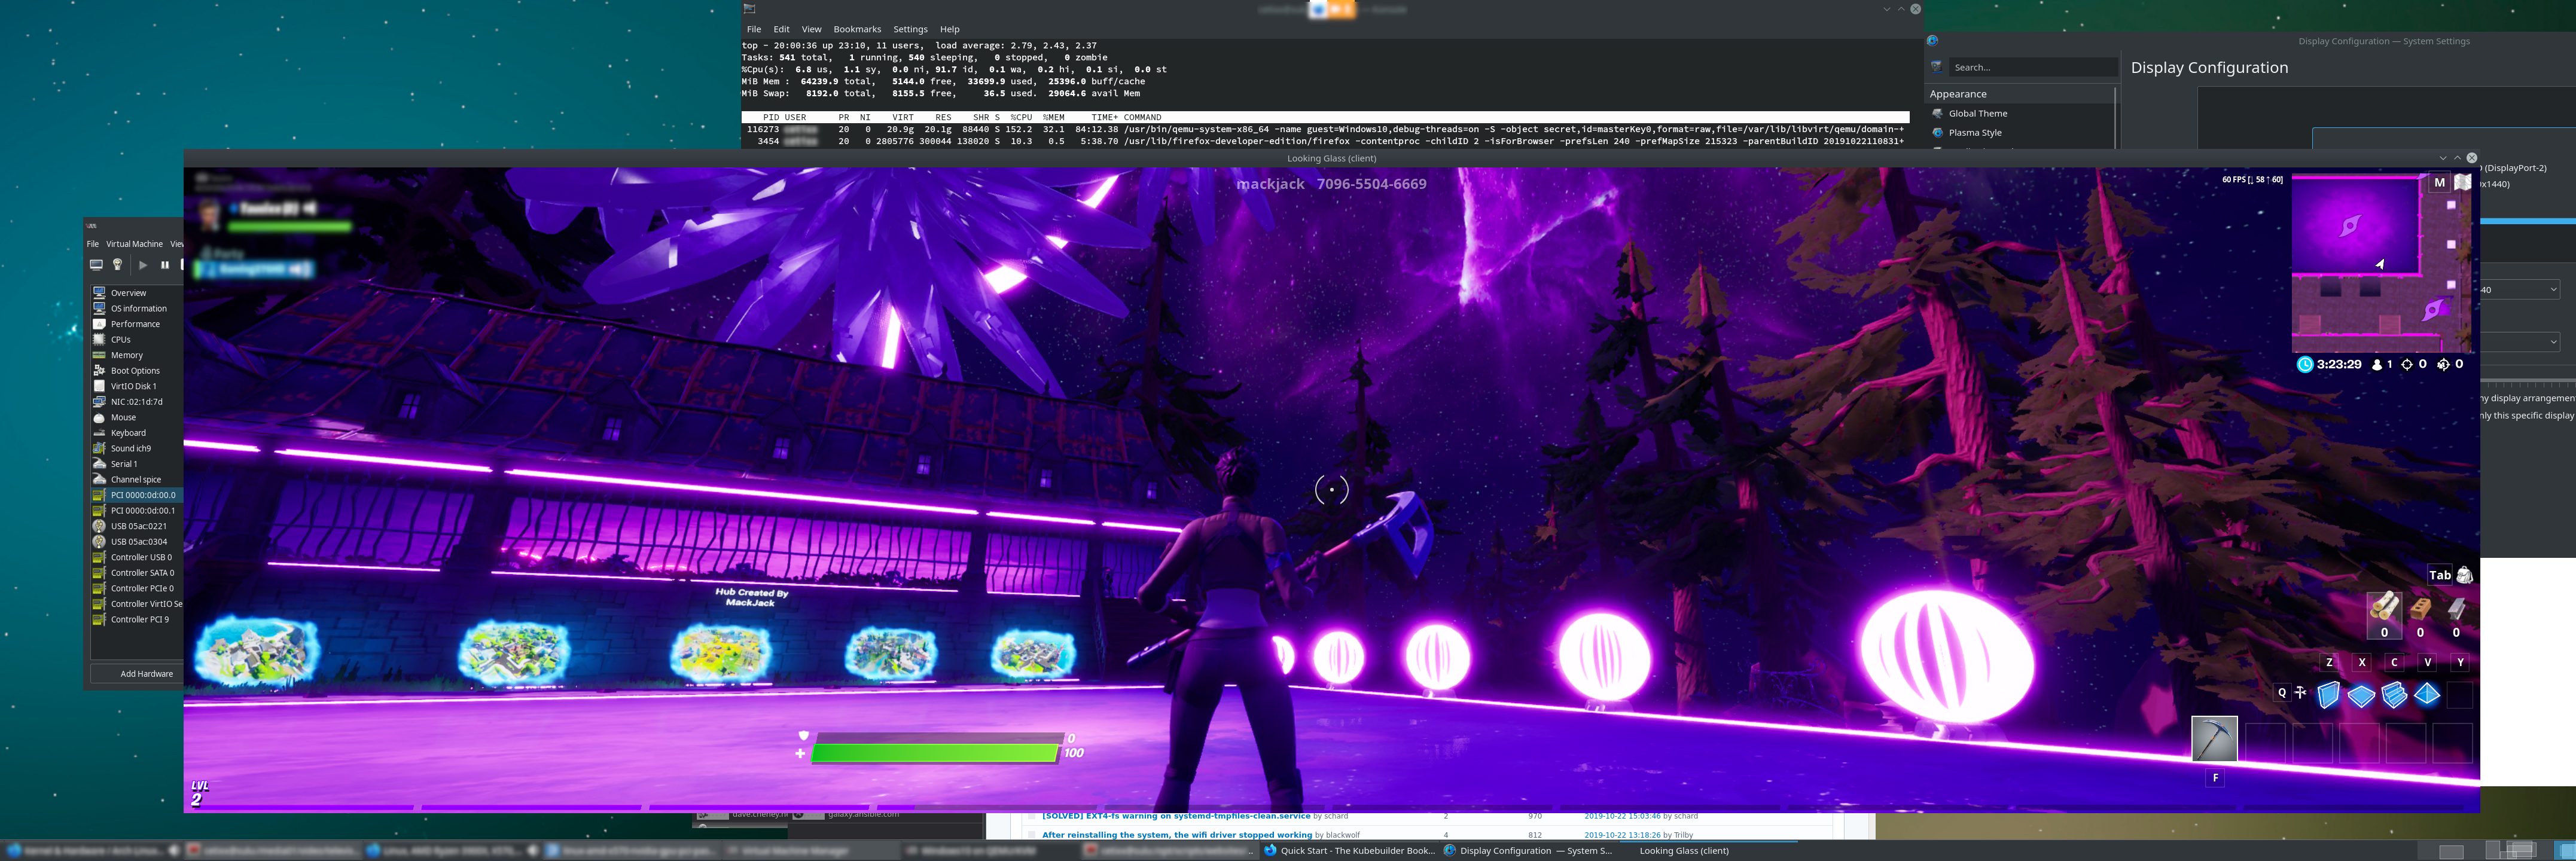Click the System Settings search field
This screenshot has width=2576, height=861.
(2033, 68)
